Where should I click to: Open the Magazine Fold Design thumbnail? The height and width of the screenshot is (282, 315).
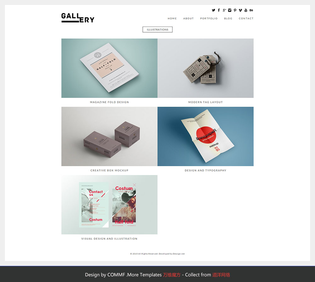(110, 68)
